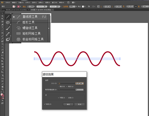Open the 窗口(W) menu
Screen dimensions: 149x116
click(x=55, y=3)
